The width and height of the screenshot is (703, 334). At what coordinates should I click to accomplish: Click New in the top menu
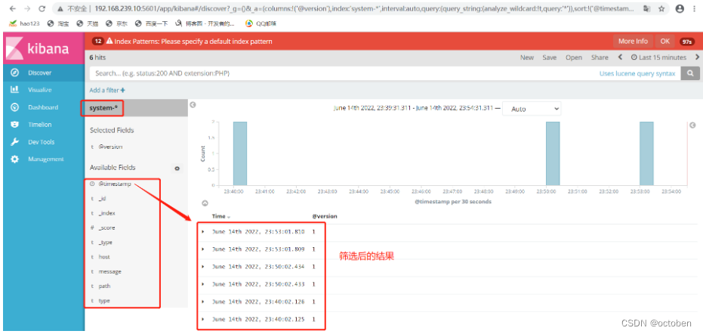[x=527, y=57]
